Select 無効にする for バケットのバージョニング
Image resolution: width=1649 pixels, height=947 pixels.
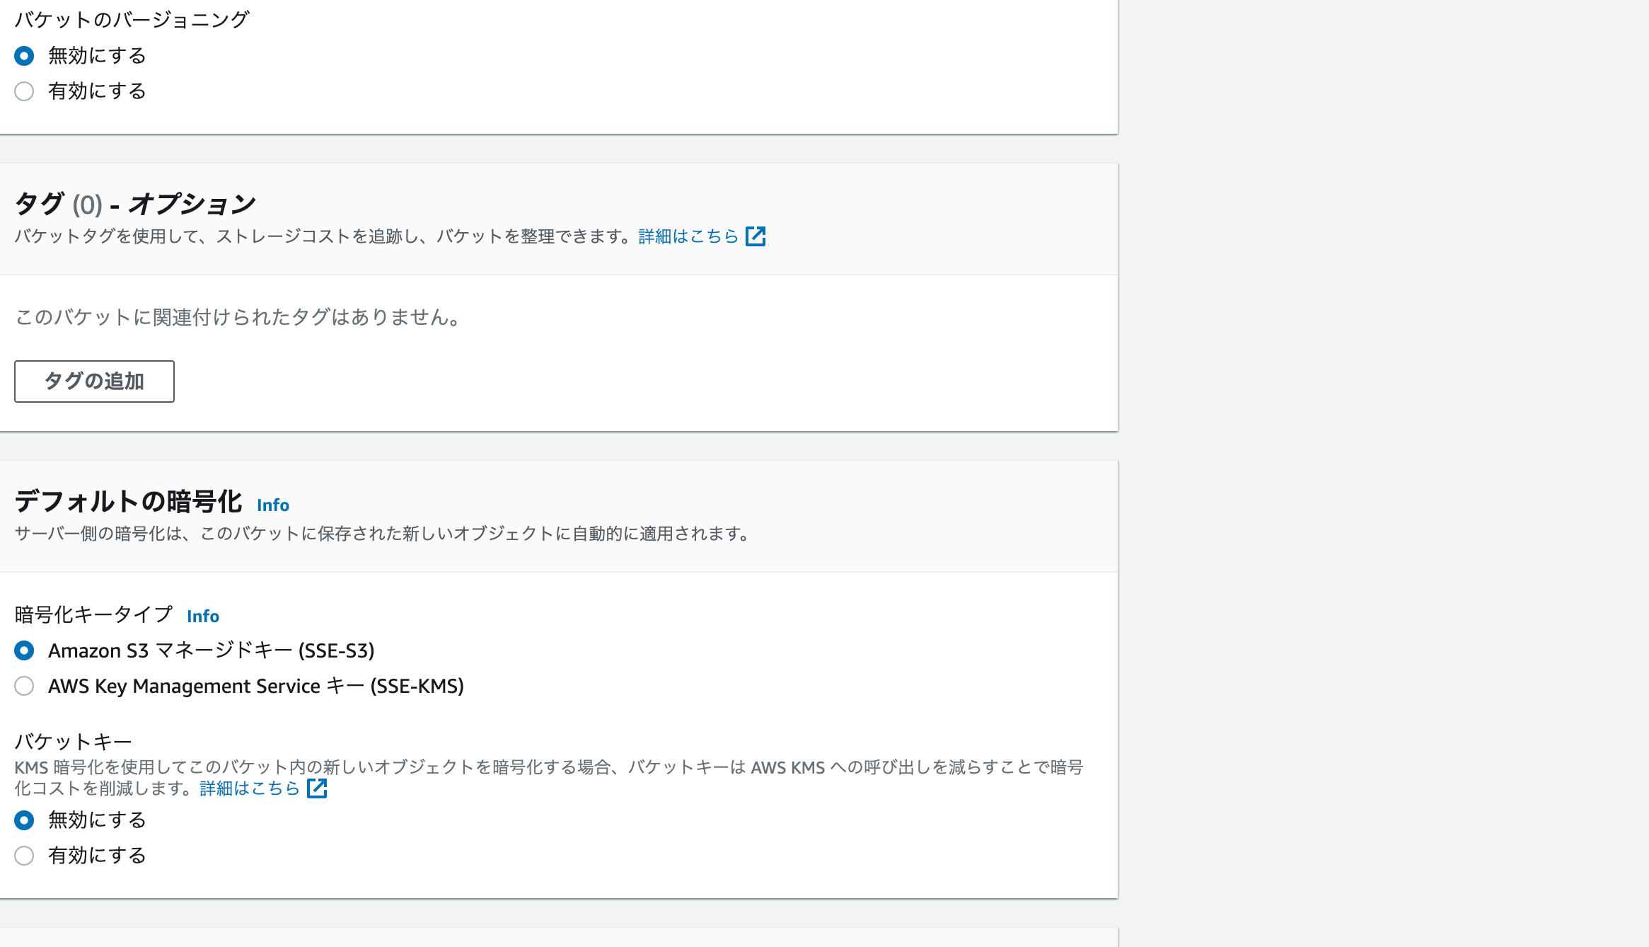pyautogui.click(x=25, y=55)
